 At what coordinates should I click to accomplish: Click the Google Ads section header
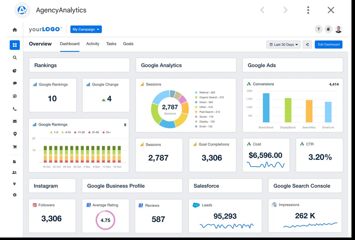pos(293,65)
